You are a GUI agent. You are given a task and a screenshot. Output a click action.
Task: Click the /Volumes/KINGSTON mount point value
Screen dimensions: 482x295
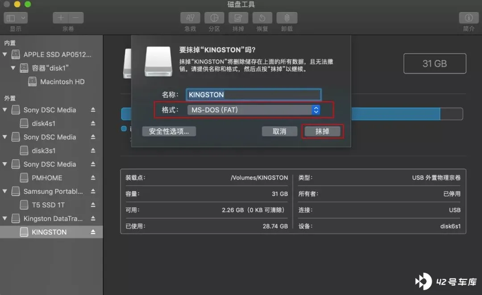(259, 178)
